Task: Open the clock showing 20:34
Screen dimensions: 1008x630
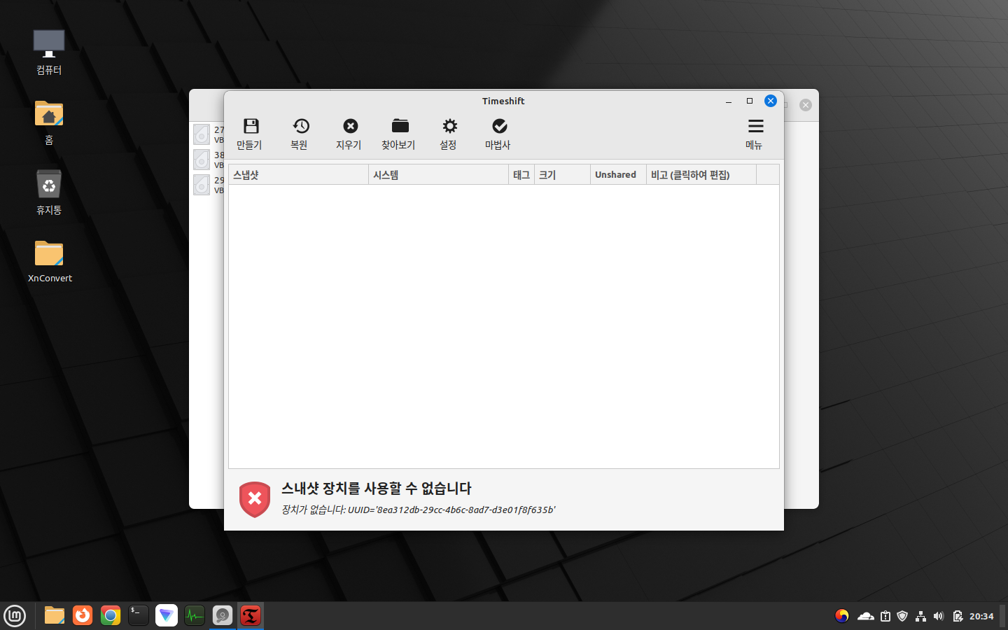Action: click(x=981, y=616)
